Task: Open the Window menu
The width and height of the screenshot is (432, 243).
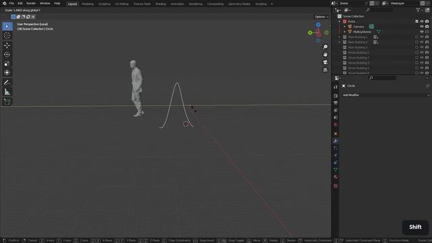Action: pos(45,3)
